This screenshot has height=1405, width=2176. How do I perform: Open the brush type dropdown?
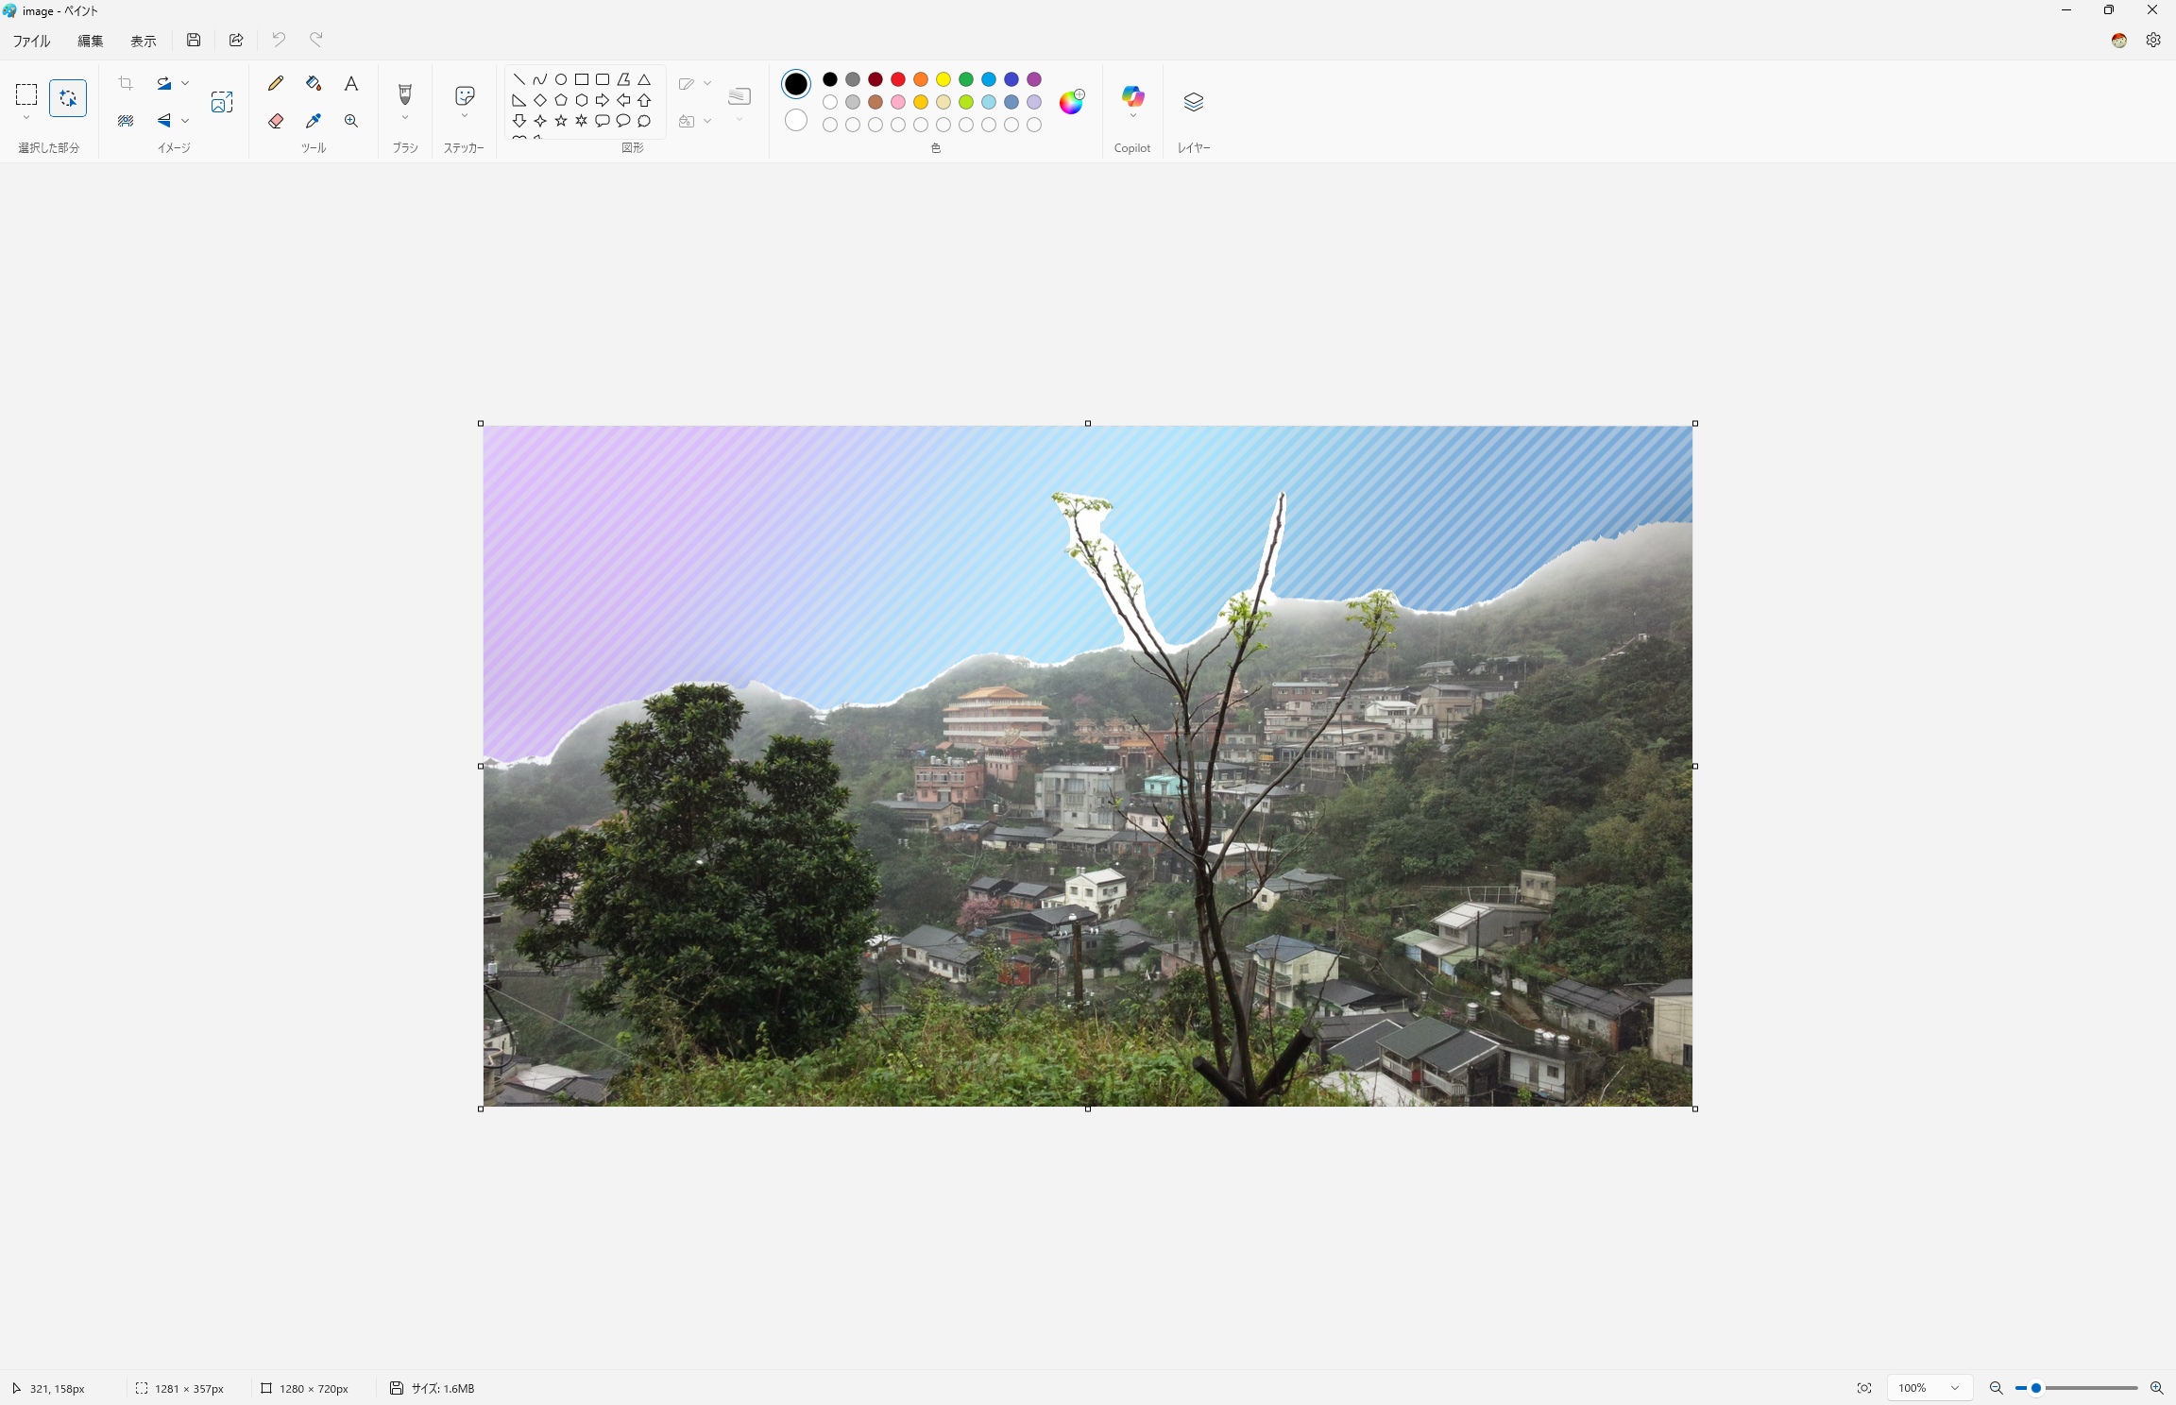click(x=404, y=116)
